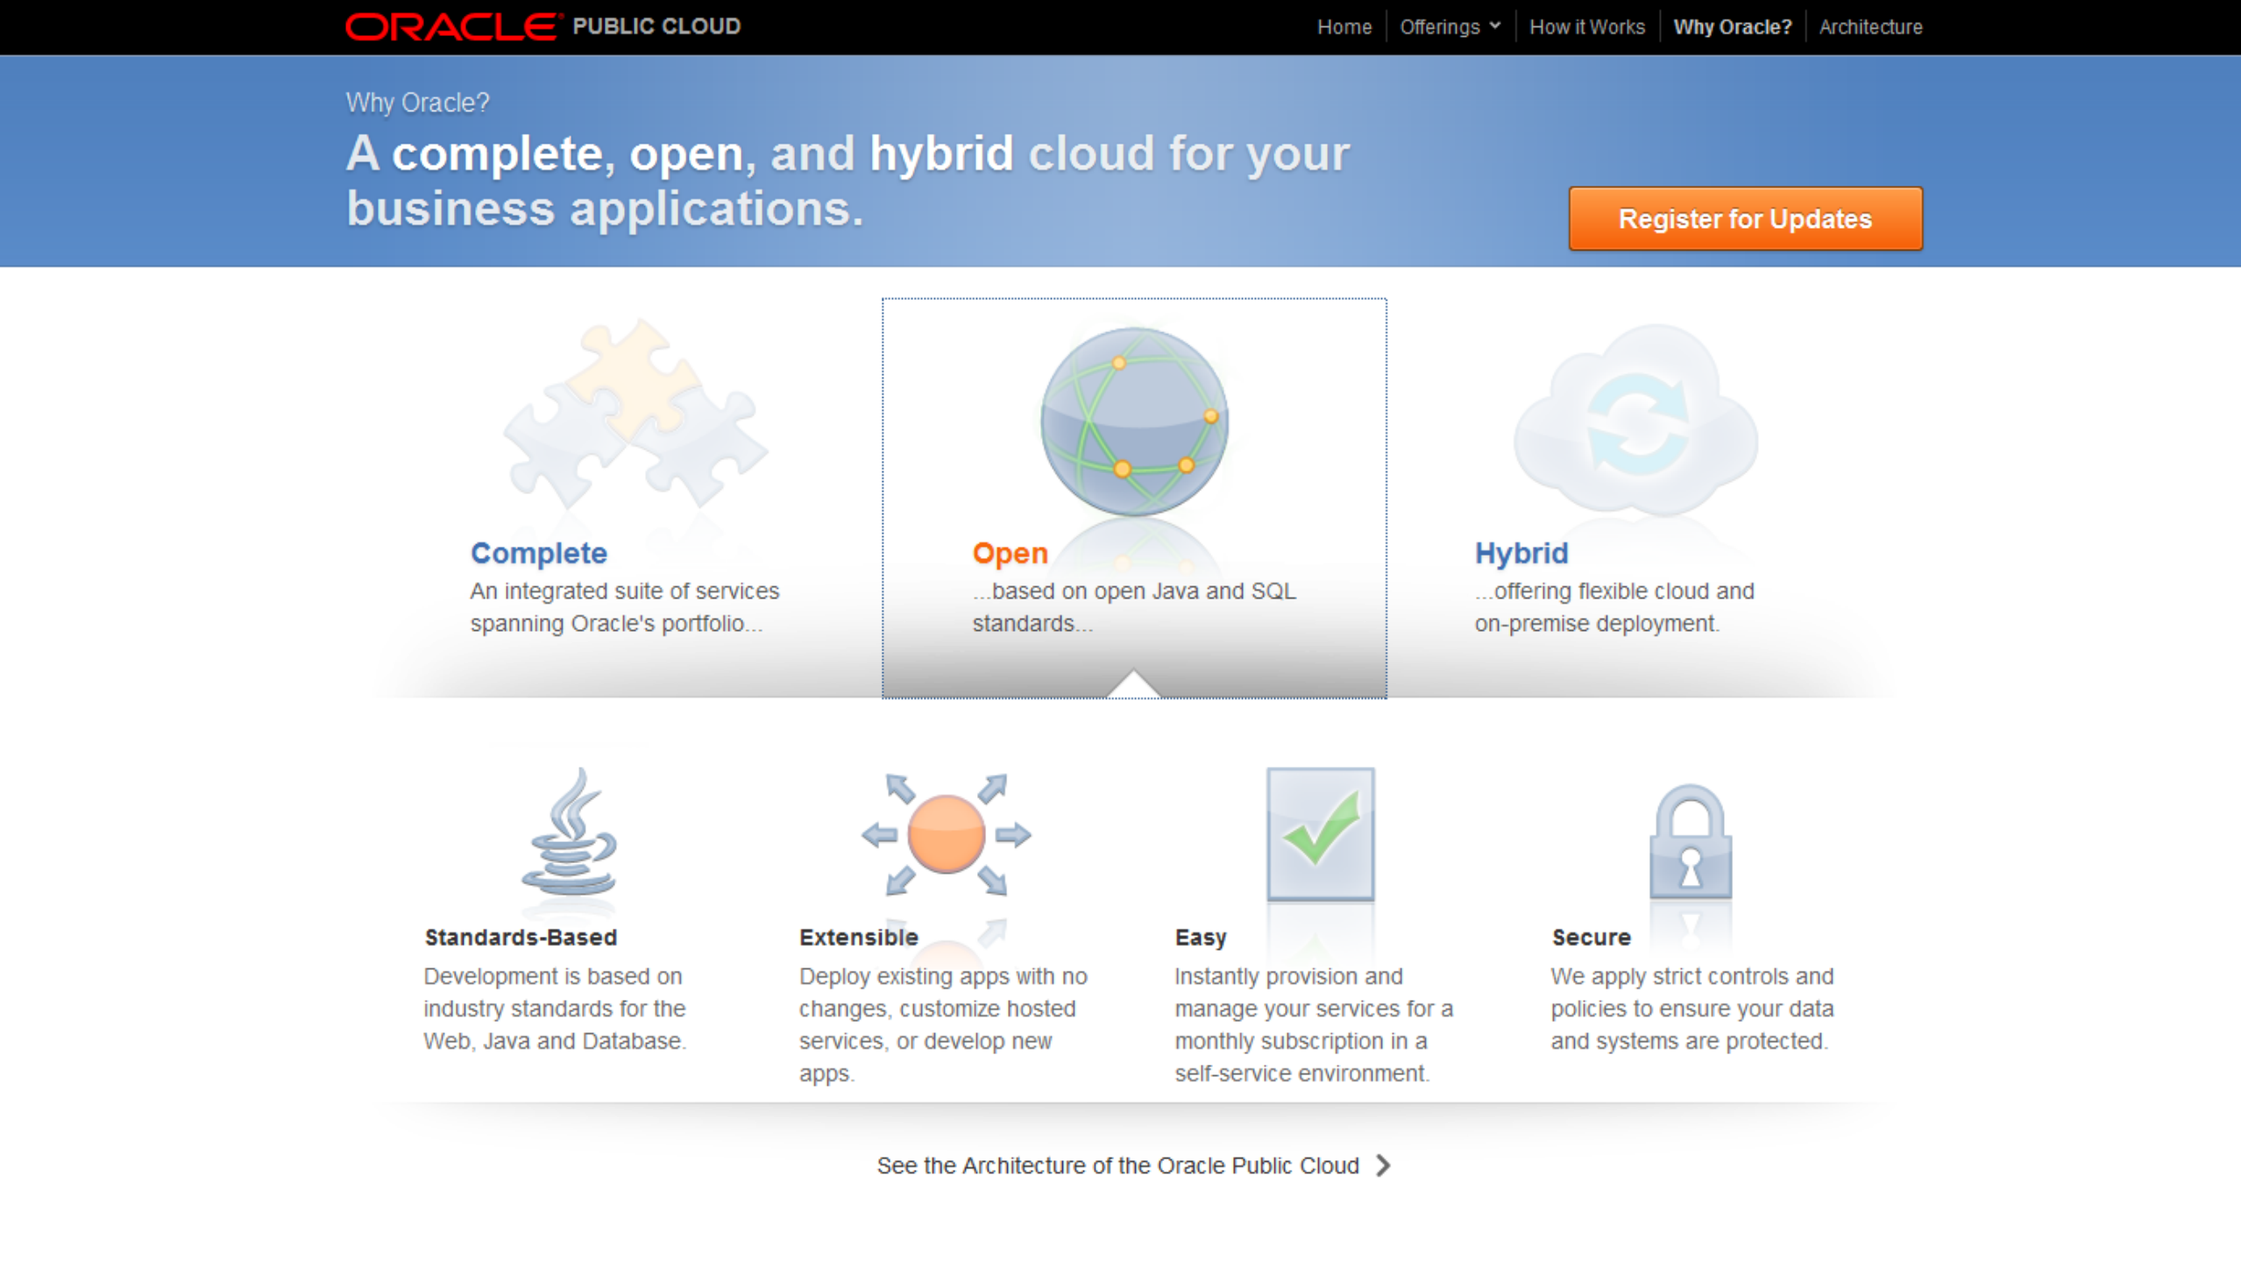
Task: Click the orange Open heading
Action: point(1010,553)
